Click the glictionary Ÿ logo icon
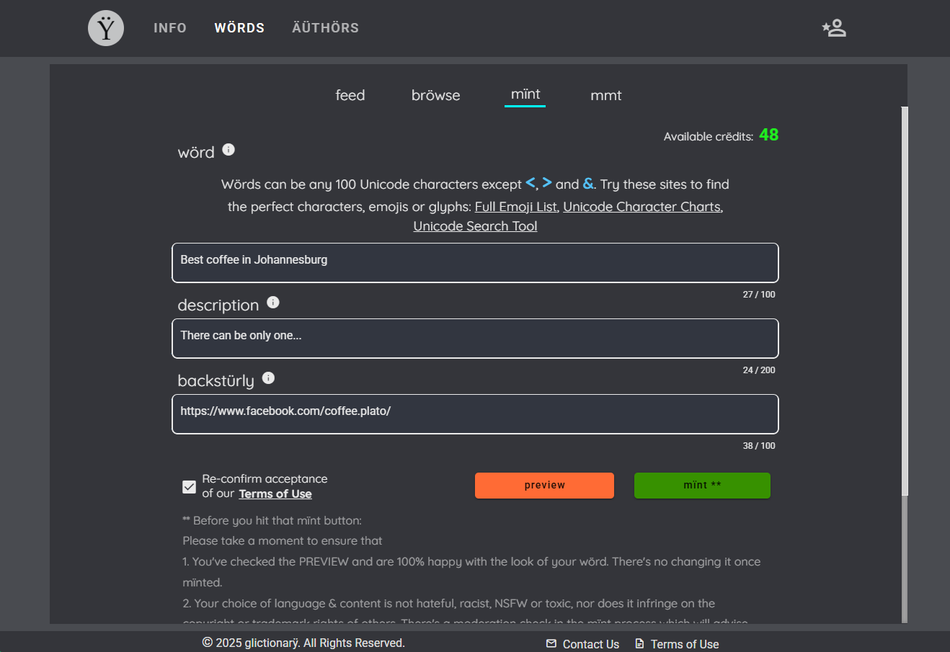Image resolution: width=950 pixels, height=652 pixels. click(106, 28)
